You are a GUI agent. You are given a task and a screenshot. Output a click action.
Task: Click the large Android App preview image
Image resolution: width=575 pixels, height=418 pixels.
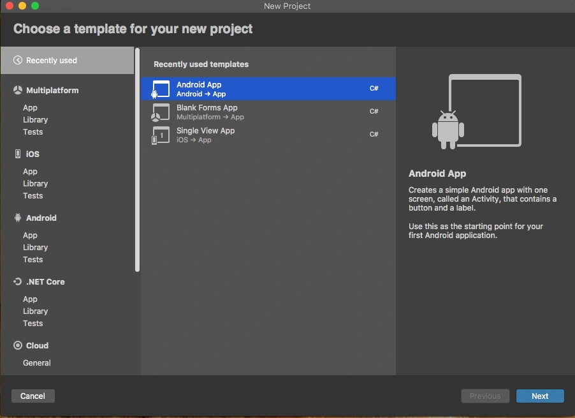(477, 112)
